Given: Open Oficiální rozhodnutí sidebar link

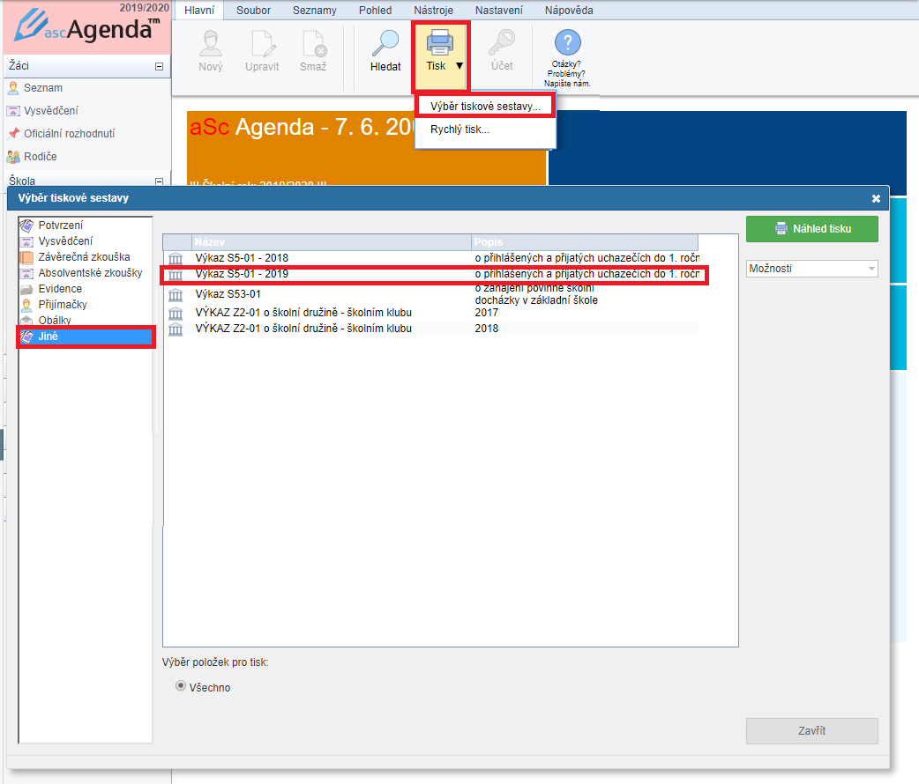Looking at the screenshot, I should pos(69,134).
